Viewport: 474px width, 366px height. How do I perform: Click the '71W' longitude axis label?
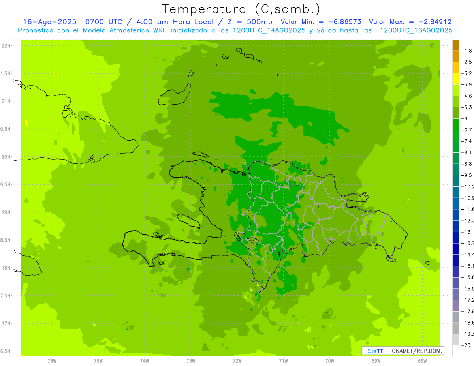(283, 361)
